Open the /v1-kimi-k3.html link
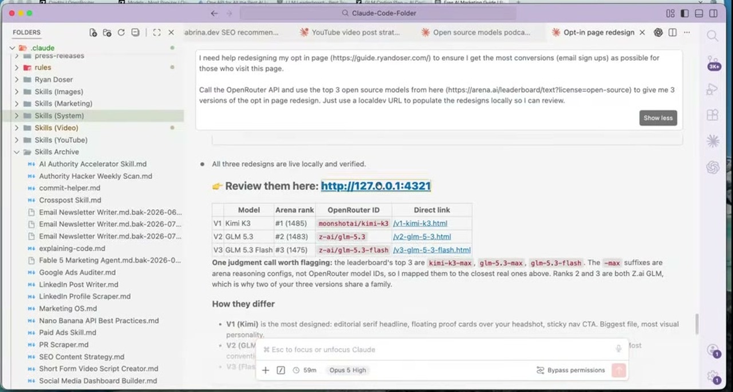The image size is (733, 392). [x=420, y=223]
